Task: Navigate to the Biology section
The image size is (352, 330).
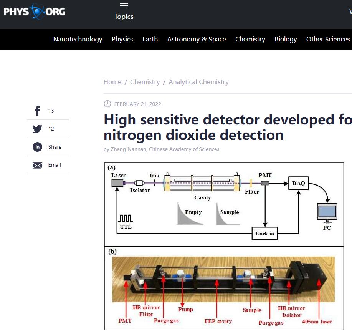Action: tap(286, 39)
